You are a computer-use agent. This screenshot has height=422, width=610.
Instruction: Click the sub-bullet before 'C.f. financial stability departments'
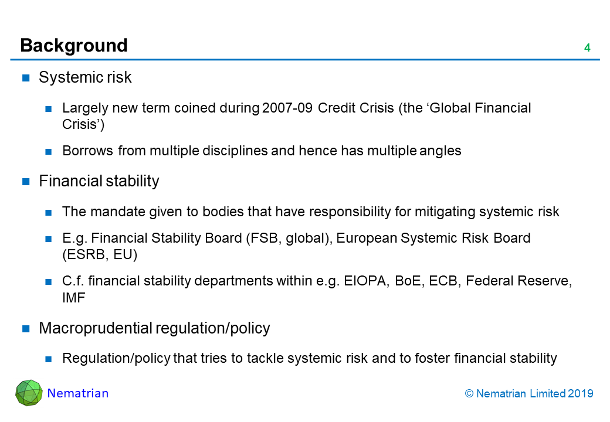49,282
